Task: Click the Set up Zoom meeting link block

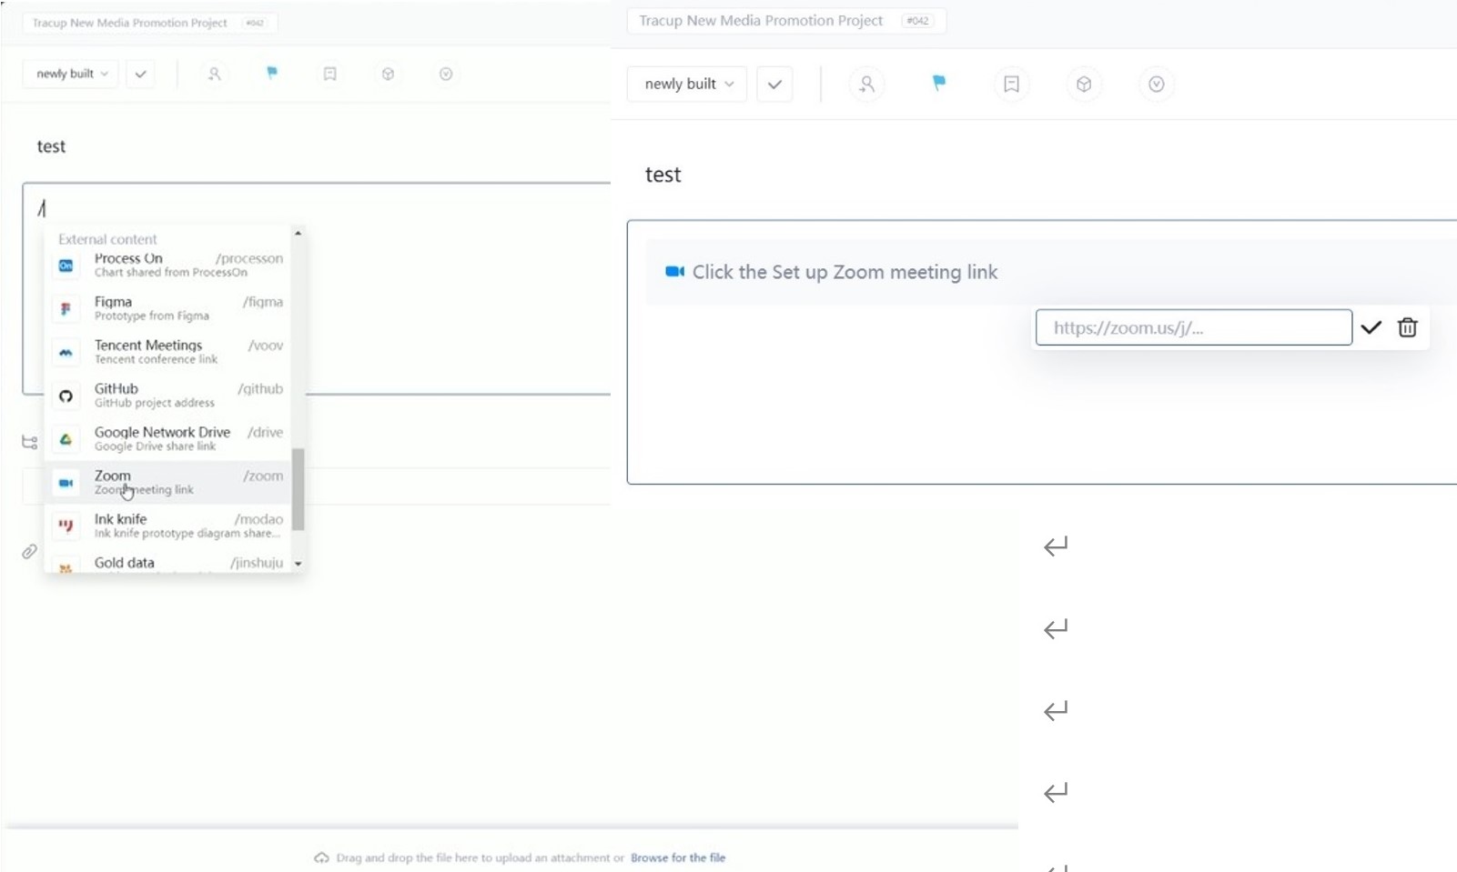Action: (844, 272)
